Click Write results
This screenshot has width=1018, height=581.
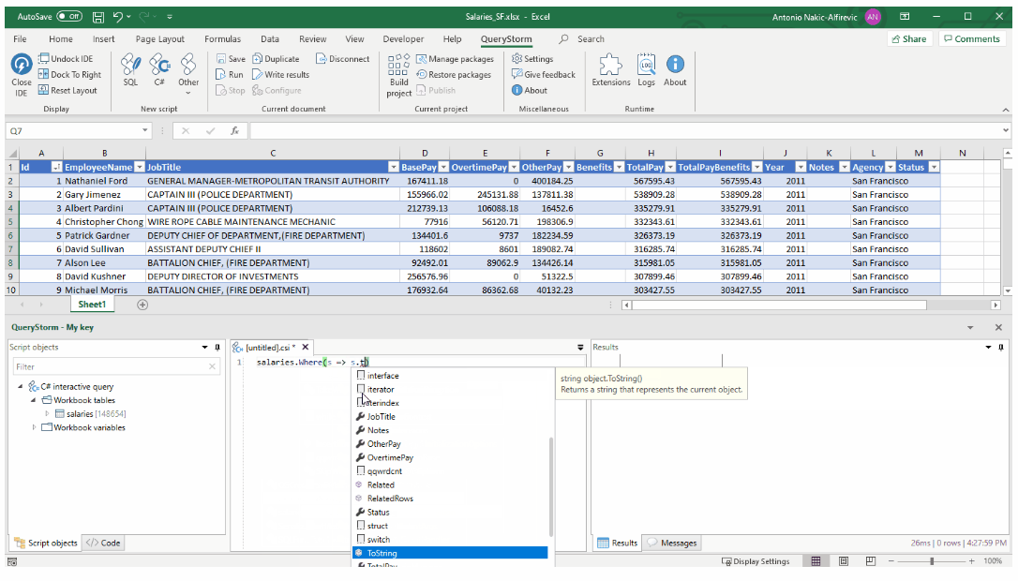tap(280, 75)
